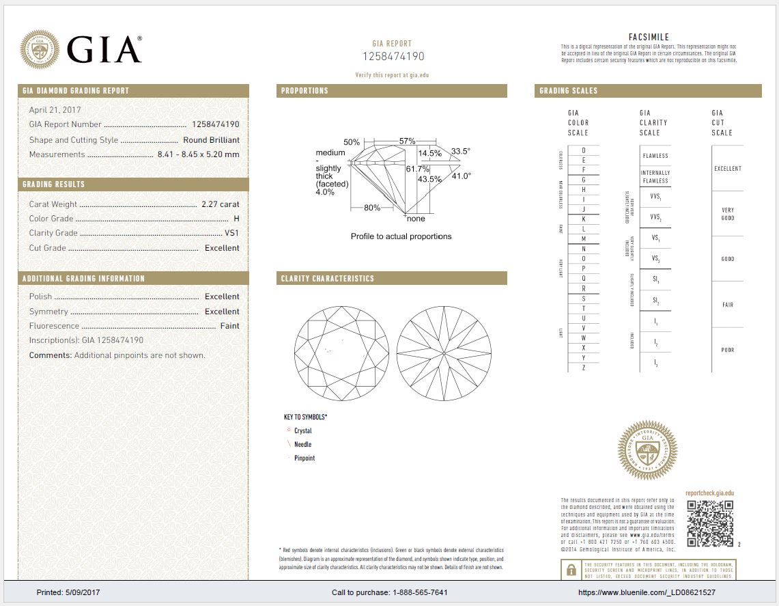
Task: Select the Clarity Characteristics header
Action: [391, 278]
